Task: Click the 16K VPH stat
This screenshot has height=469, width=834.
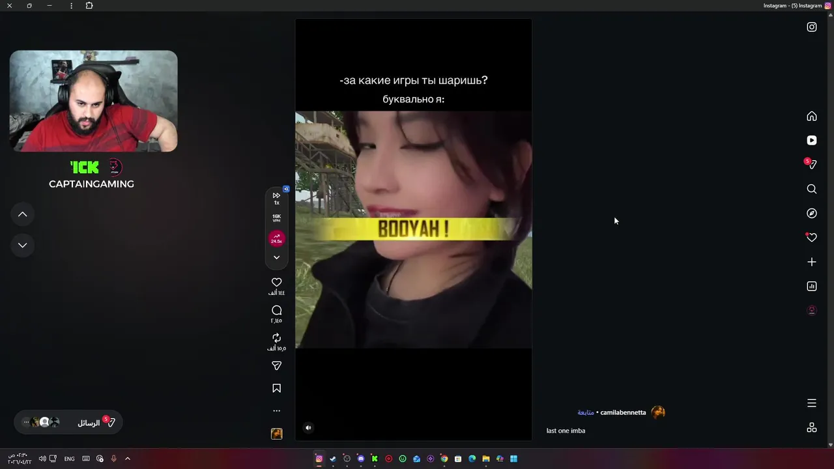Action: point(276,218)
